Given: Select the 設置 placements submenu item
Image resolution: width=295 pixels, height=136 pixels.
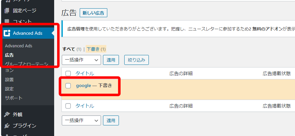Looking at the screenshot, I should click(9, 80).
